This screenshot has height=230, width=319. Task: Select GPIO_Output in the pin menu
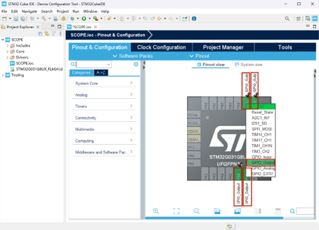tap(261, 162)
